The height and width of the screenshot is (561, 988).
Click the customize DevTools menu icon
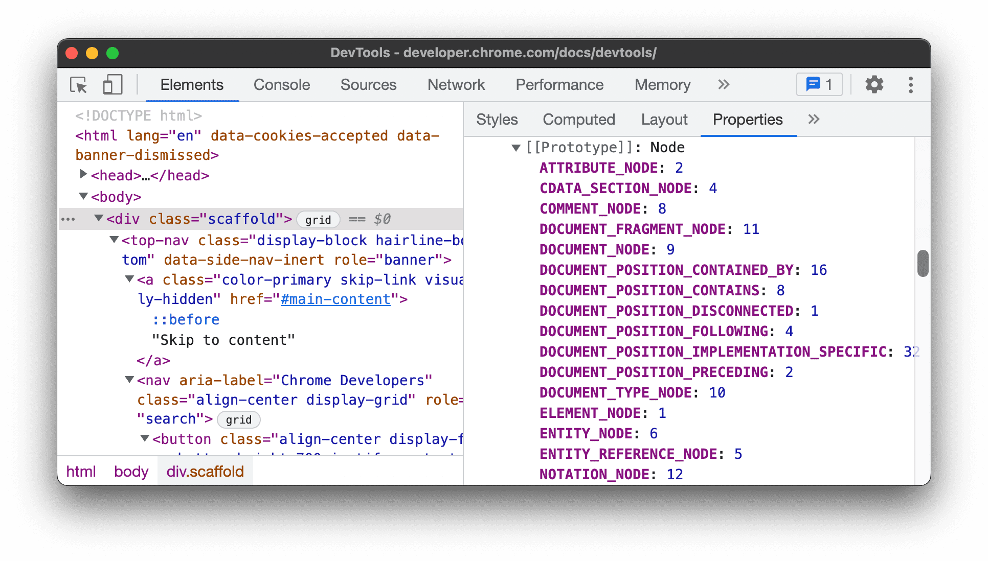tap(911, 85)
